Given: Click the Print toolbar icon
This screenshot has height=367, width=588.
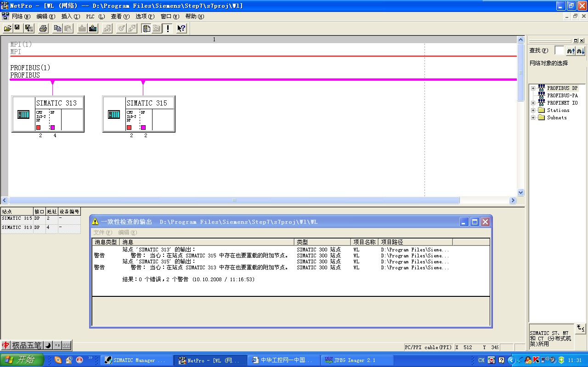Looking at the screenshot, I should pos(43,28).
